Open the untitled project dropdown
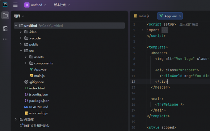Viewport: 210px width, 131px height. (39, 5)
